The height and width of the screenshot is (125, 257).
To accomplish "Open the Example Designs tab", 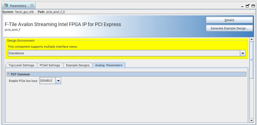I will (78, 65).
